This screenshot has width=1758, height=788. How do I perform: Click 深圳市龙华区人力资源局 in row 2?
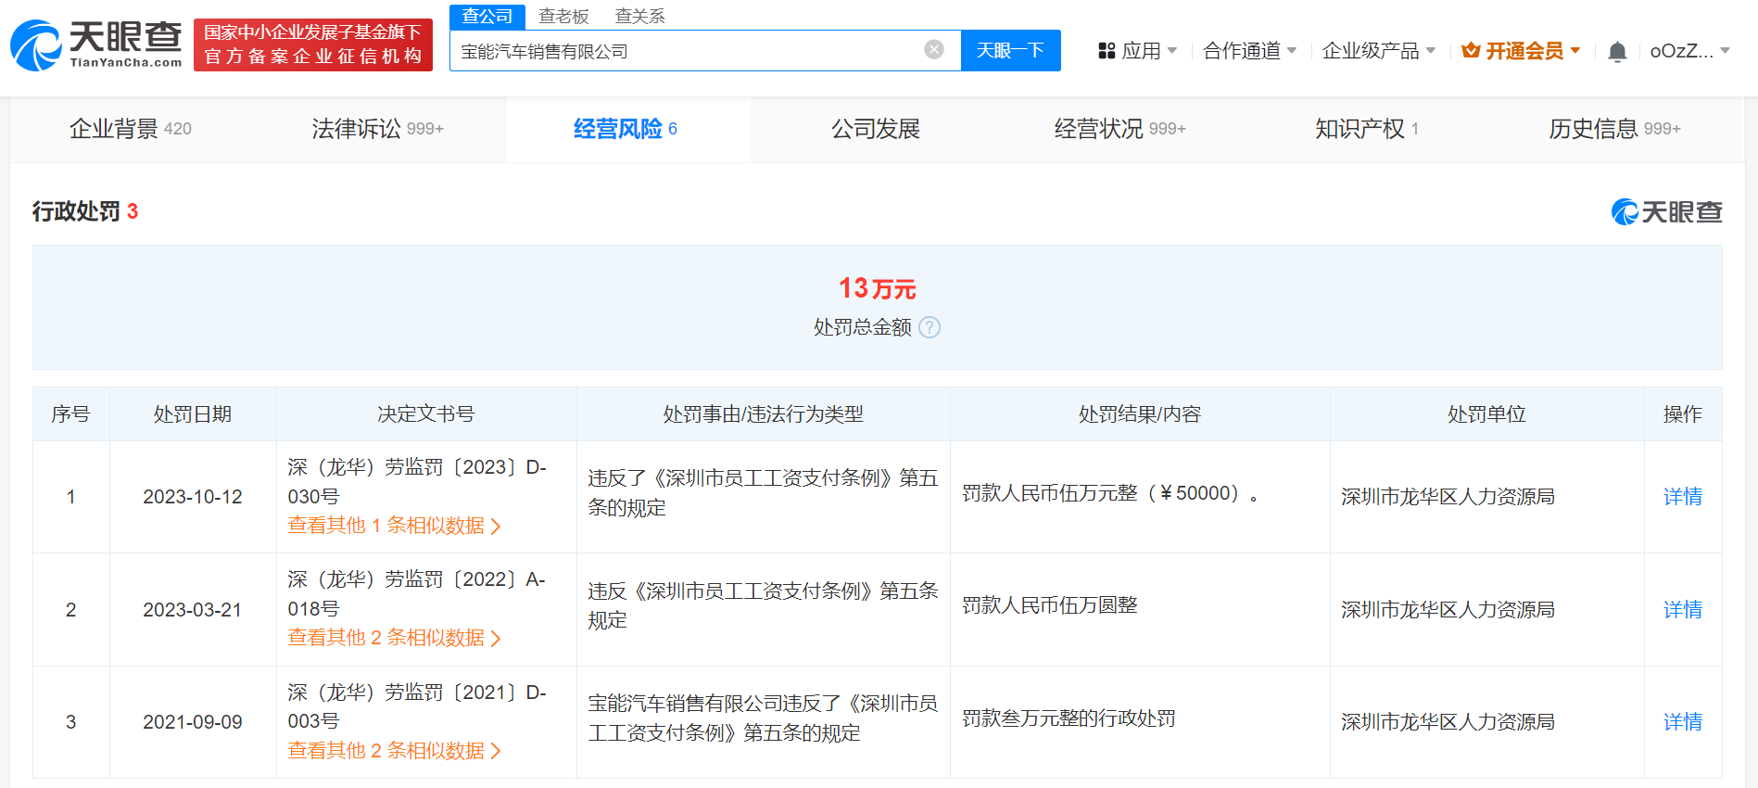click(1448, 610)
